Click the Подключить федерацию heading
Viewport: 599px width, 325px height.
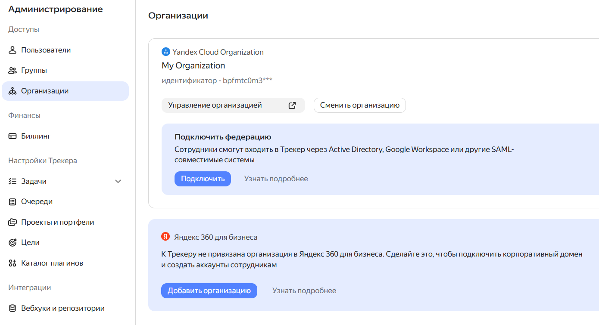pos(223,137)
